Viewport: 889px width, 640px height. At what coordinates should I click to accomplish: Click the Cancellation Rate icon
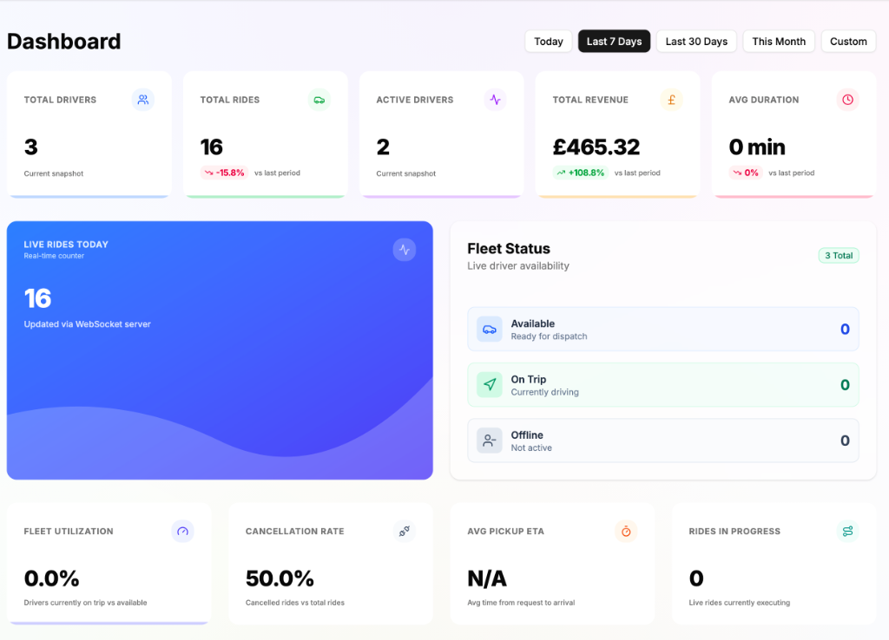tap(404, 531)
